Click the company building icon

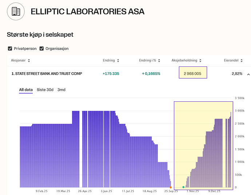tap(16, 11)
